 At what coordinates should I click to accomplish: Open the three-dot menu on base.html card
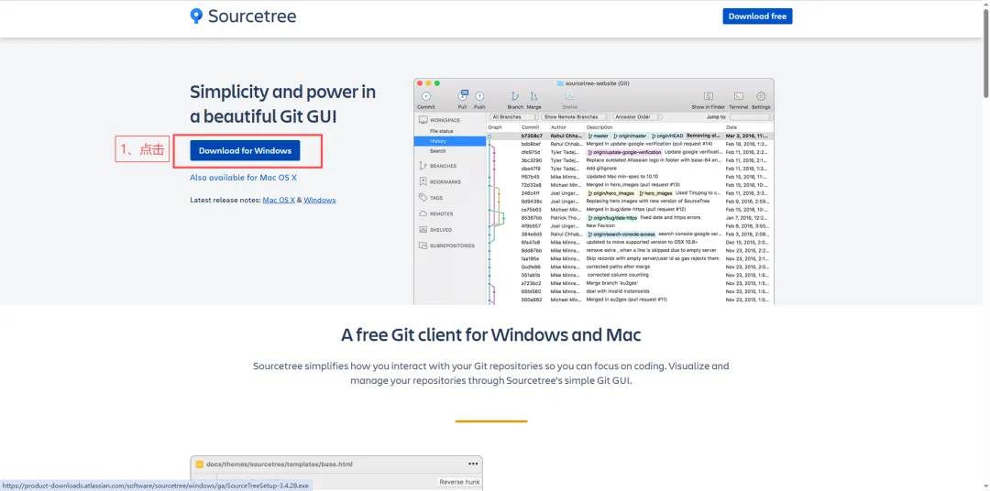pos(473,464)
